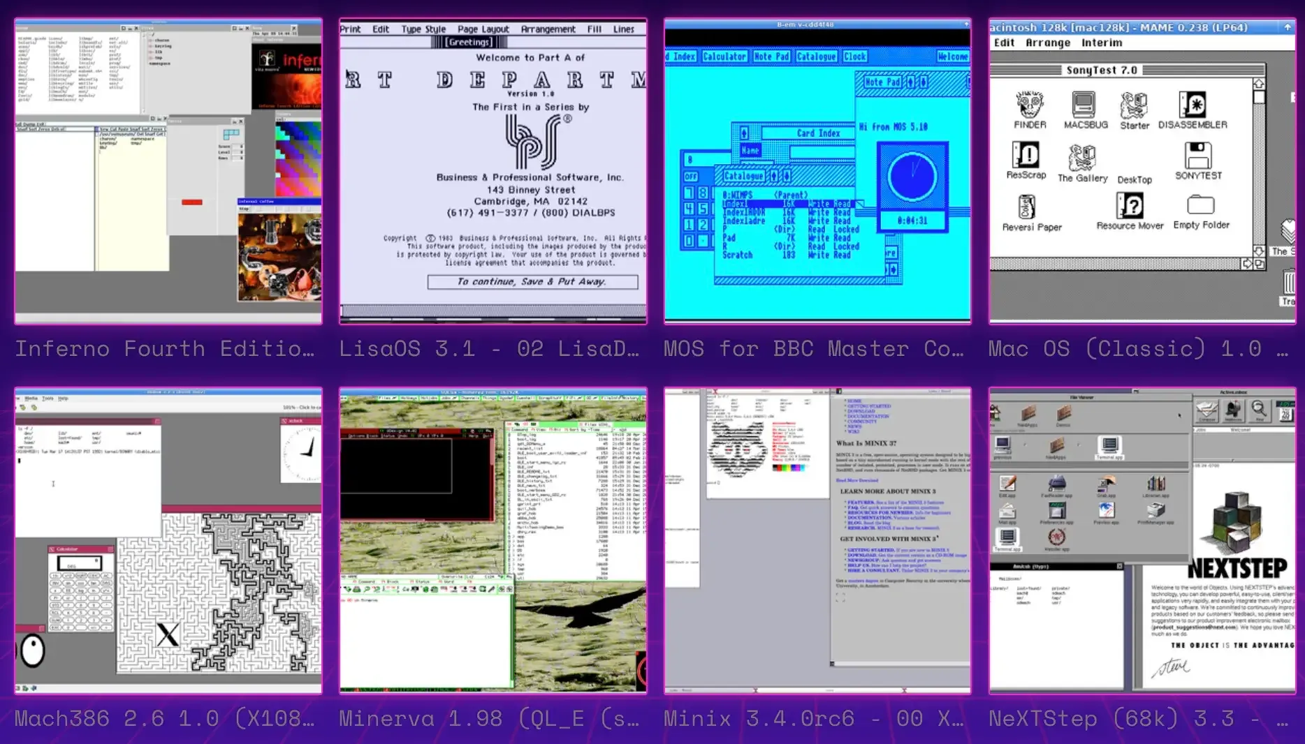This screenshot has height=744, width=1305.
Task: Click the Type Style menu in LisaOS screenshot
Action: click(x=423, y=29)
